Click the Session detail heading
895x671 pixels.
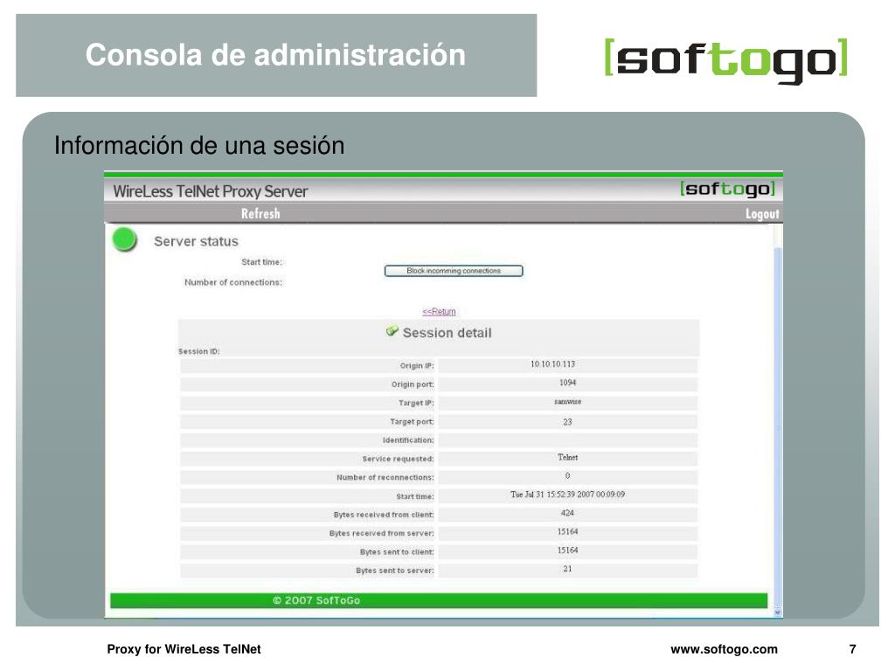(x=447, y=333)
